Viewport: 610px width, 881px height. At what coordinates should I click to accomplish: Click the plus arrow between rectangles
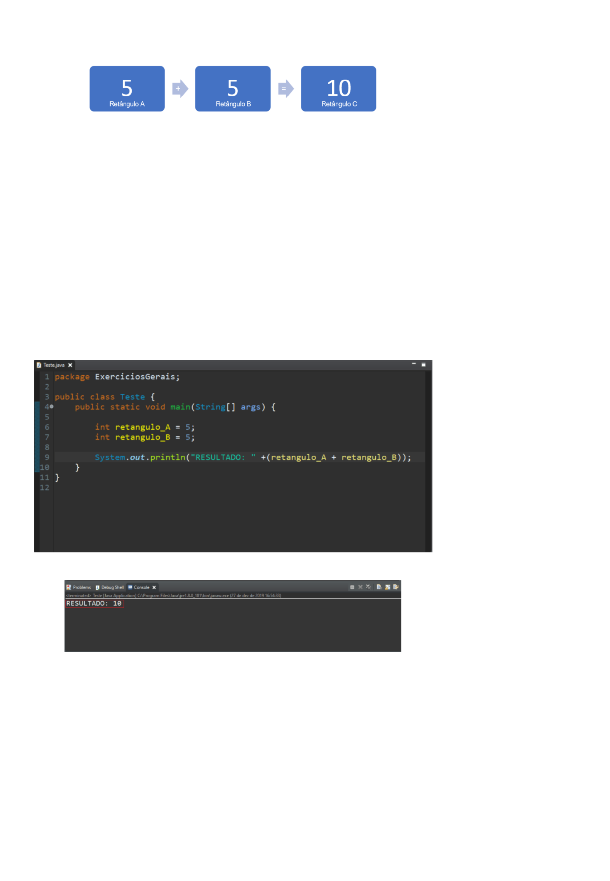tap(180, 89)
